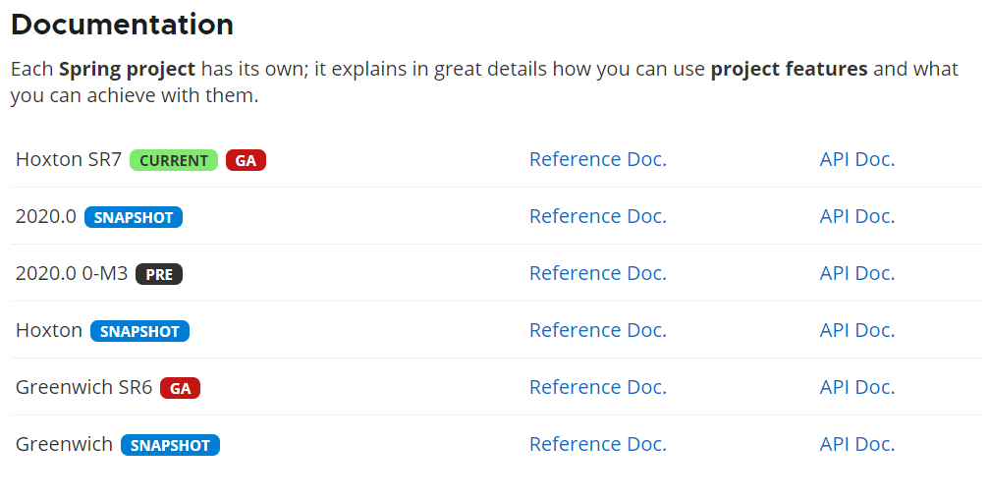Open Reference Doc. for Greenwich SR6
Screen dimensions: 990x500
[598, 386]
